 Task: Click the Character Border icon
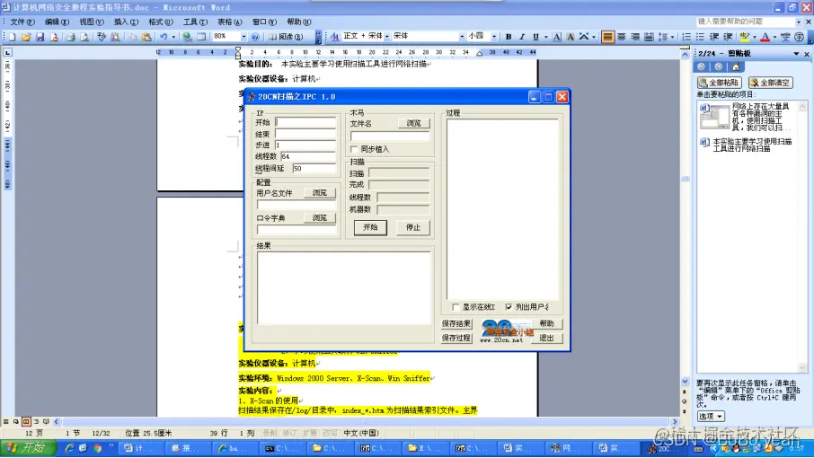tap(556, 36)
